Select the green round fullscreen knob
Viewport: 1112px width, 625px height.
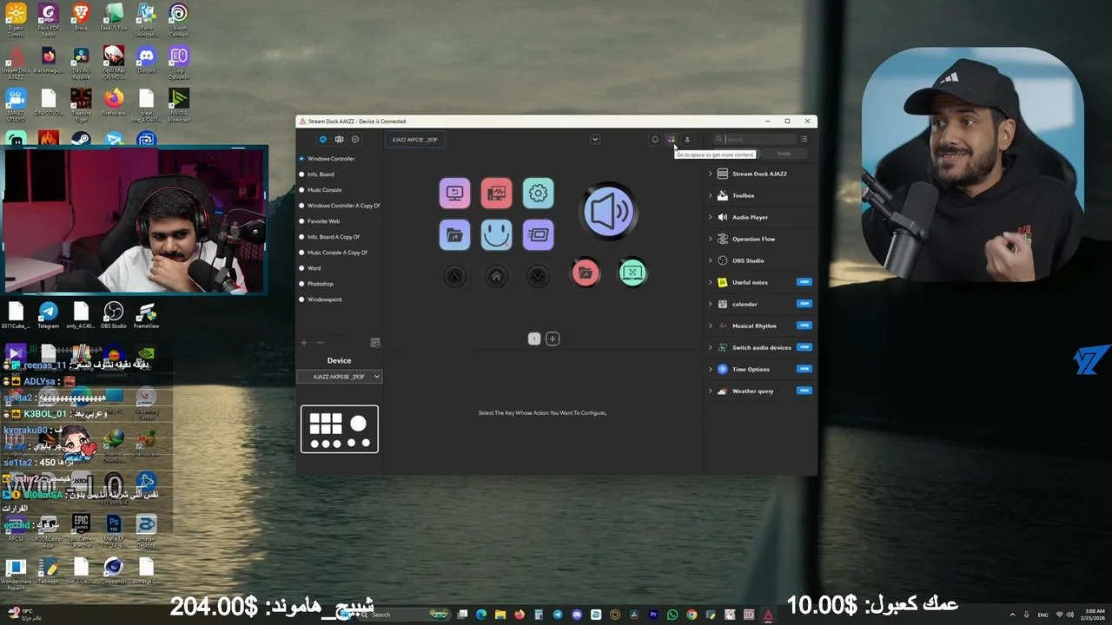[x=632, y=273]
